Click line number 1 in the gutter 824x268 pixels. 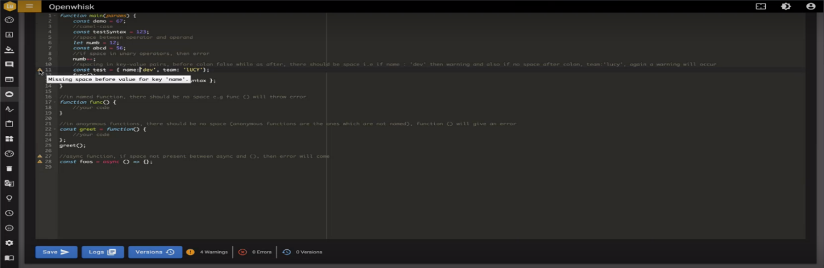click(x=50, y=16)
